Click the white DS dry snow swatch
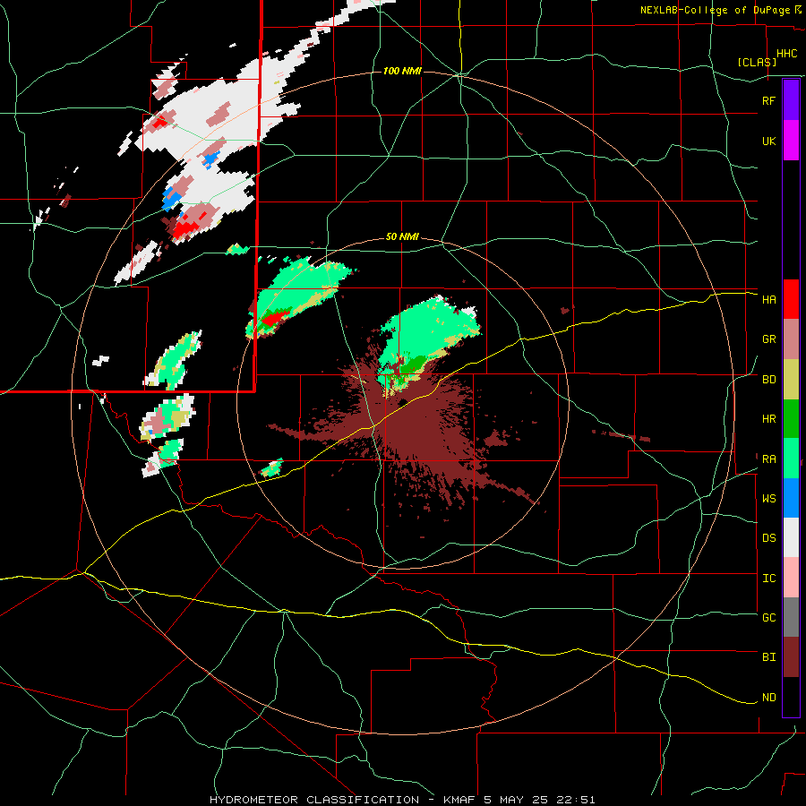Viewport: 806px width, 806px height. point(791,537)
